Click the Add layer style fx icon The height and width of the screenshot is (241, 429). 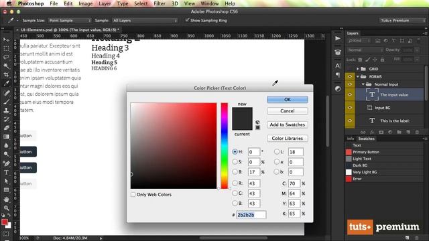372,133
